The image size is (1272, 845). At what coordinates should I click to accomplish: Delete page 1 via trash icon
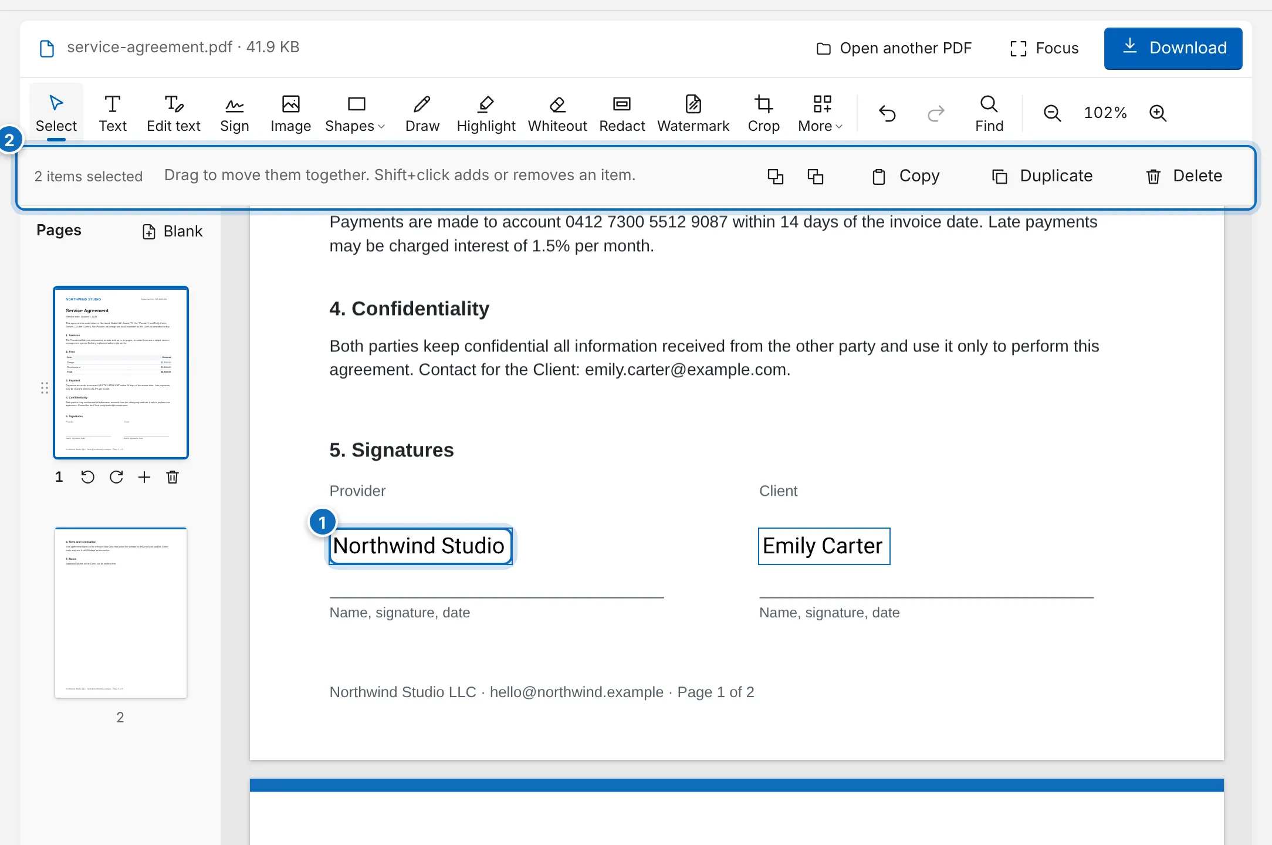pyautogui.click(x=172, y=477)
